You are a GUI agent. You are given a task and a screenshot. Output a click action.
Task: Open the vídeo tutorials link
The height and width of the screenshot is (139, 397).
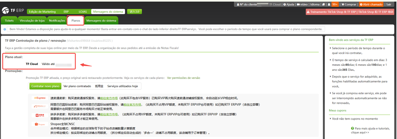click(x=302, y=5)
